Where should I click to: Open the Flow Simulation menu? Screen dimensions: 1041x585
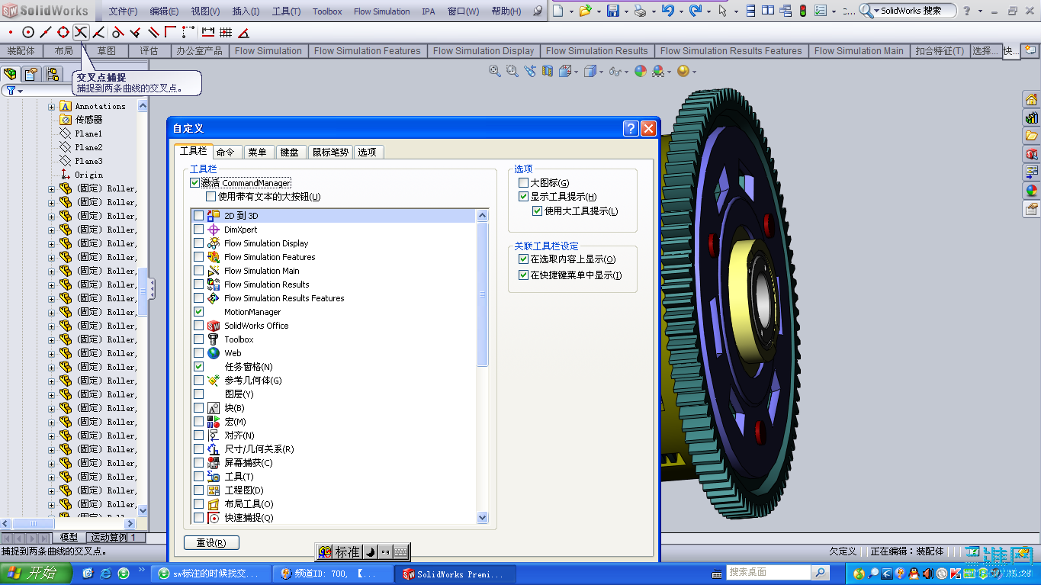pyautogui.click(x=382, y=11)
